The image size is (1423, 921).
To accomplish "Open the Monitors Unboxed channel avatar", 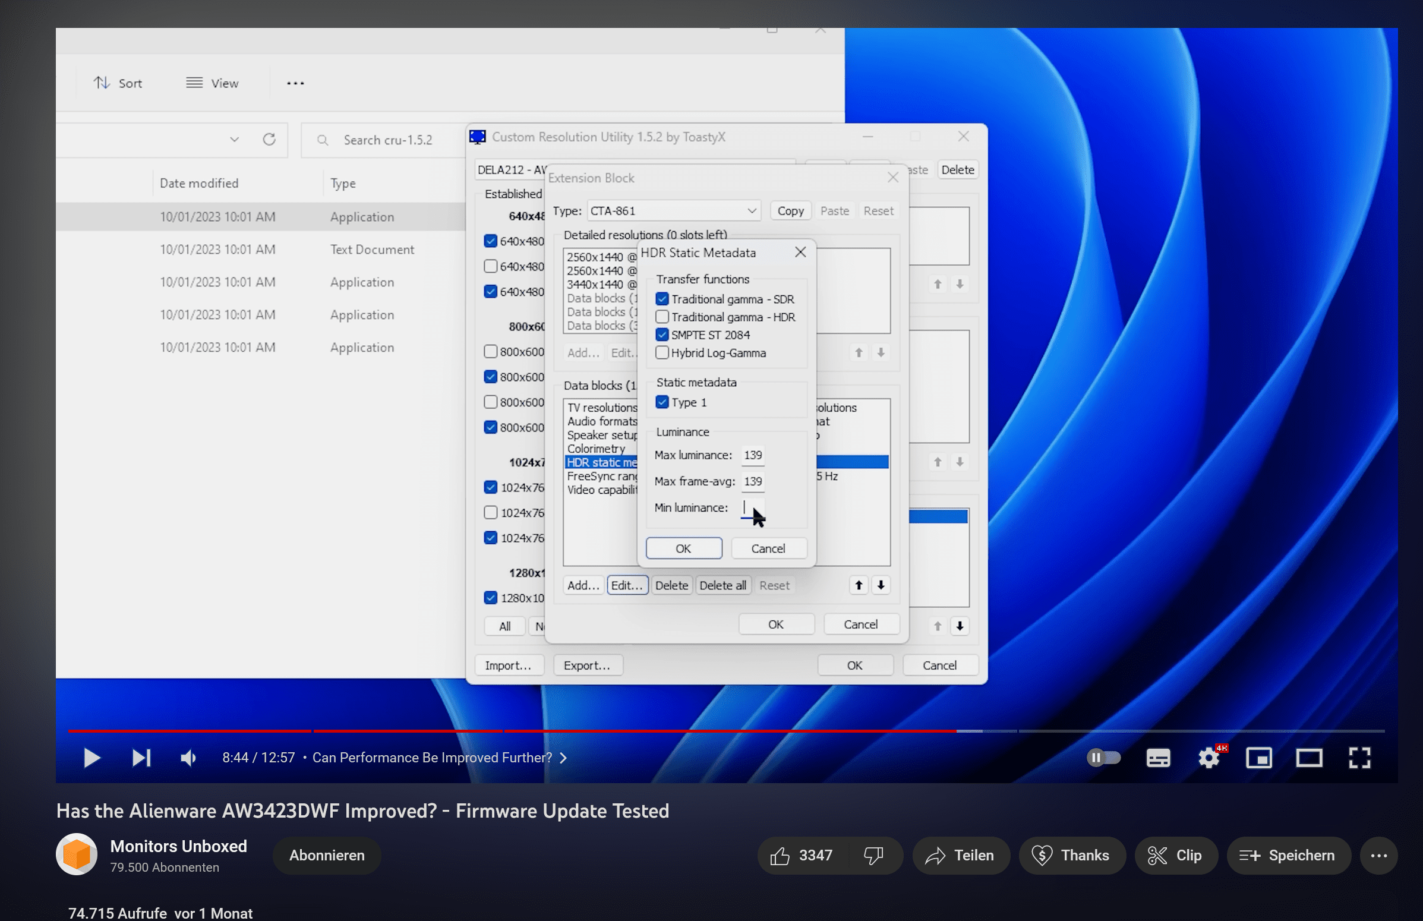I will point(77,854).
